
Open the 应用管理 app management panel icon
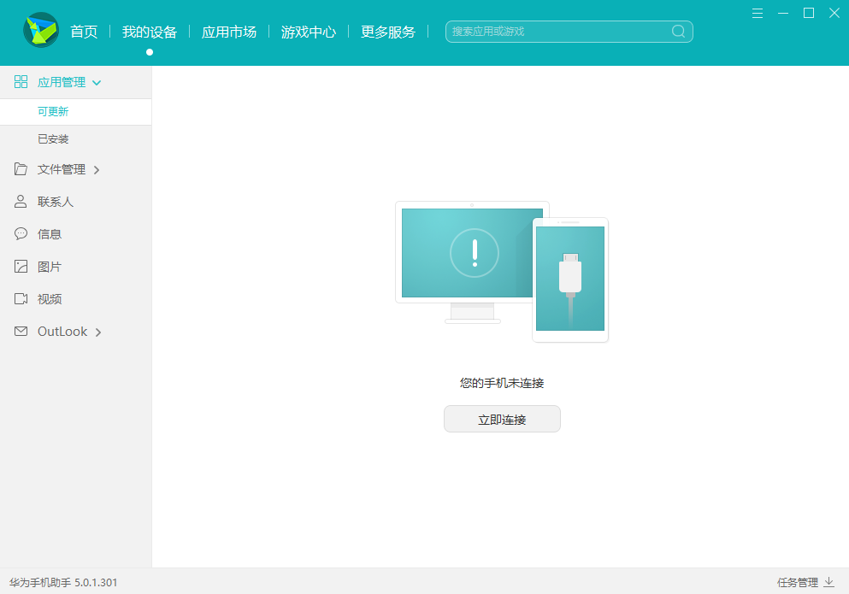(x=20, y=81)
